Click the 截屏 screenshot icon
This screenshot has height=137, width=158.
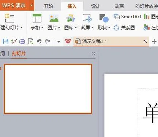tap(87, 18)
